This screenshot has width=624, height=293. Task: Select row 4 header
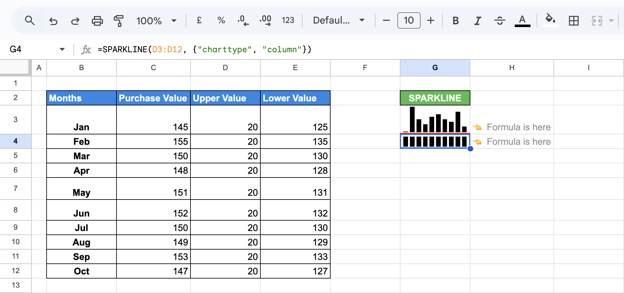[x=15, y=141]
